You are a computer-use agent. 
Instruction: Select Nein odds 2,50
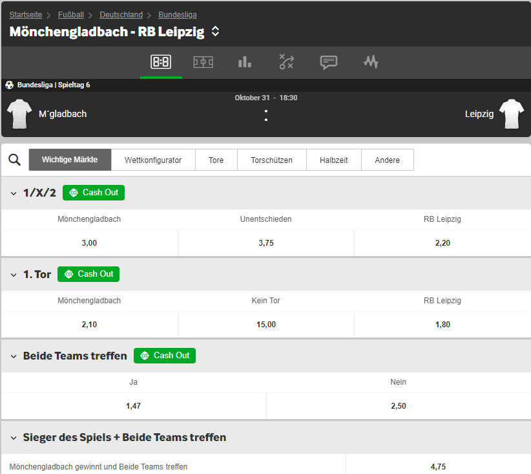click(399, 406)
